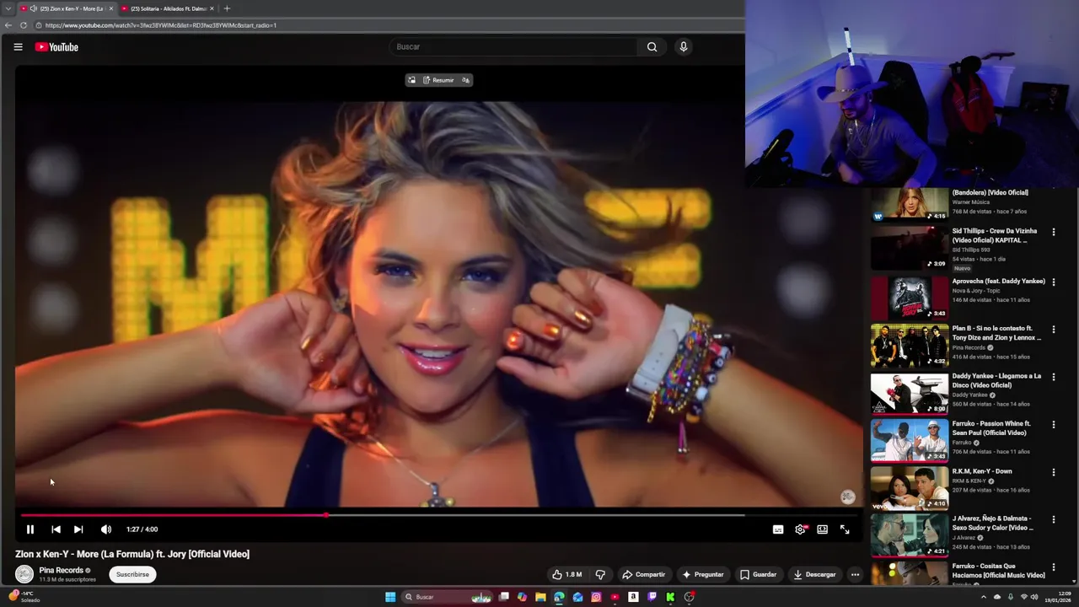Download the video with Descargar

(814, 575)
